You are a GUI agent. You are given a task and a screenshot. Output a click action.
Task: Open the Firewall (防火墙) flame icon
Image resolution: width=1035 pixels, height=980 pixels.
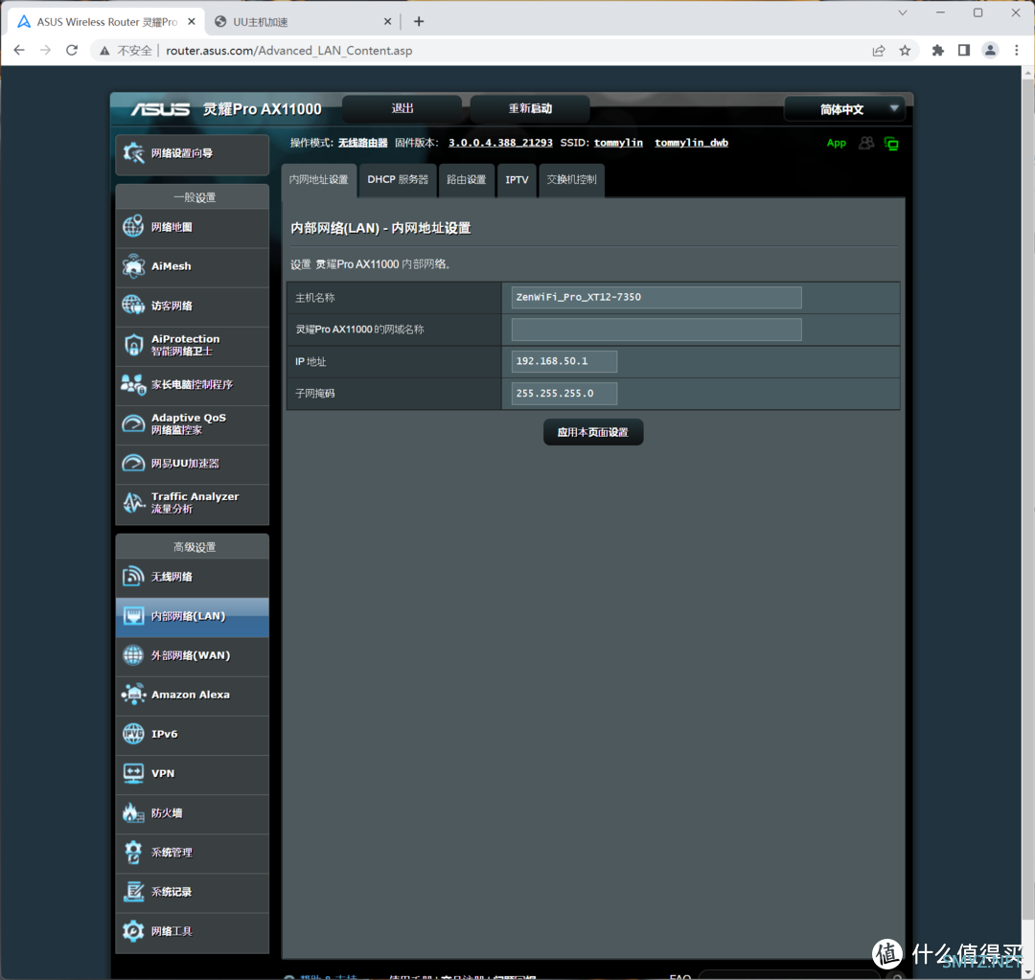133,813
